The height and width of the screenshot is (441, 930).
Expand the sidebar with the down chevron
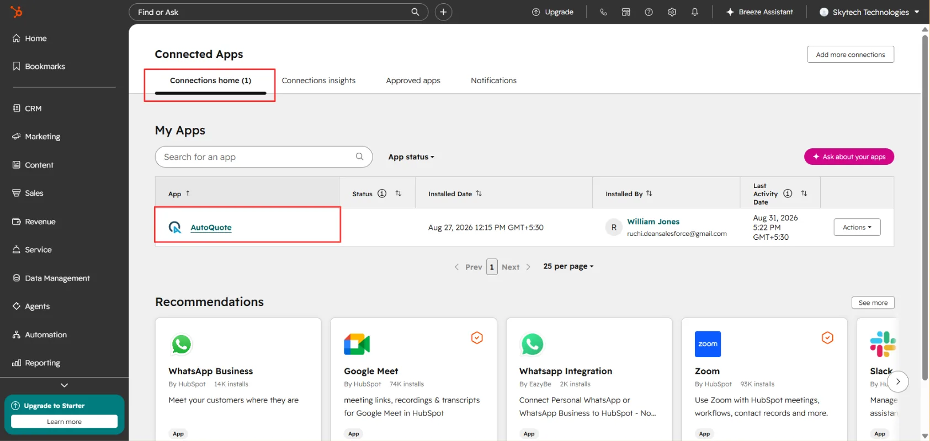[65, 385]
